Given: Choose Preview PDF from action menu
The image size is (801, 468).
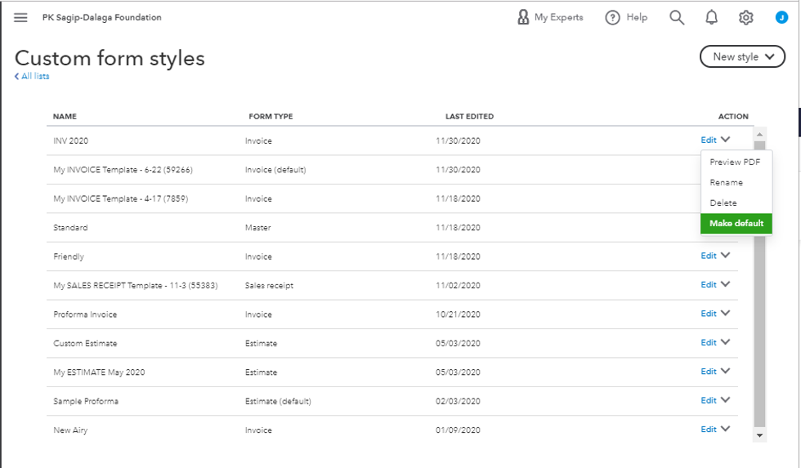Looking at the screenshot, I should 735,162.
